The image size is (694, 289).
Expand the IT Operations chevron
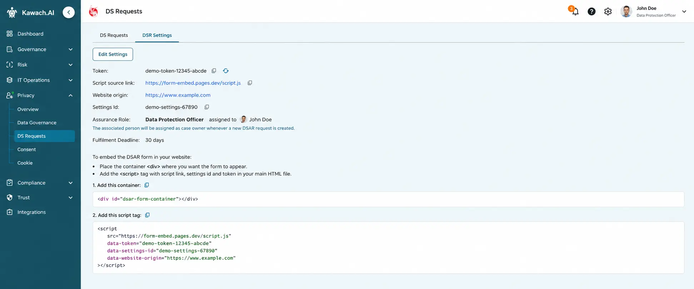tap(70, 80)
